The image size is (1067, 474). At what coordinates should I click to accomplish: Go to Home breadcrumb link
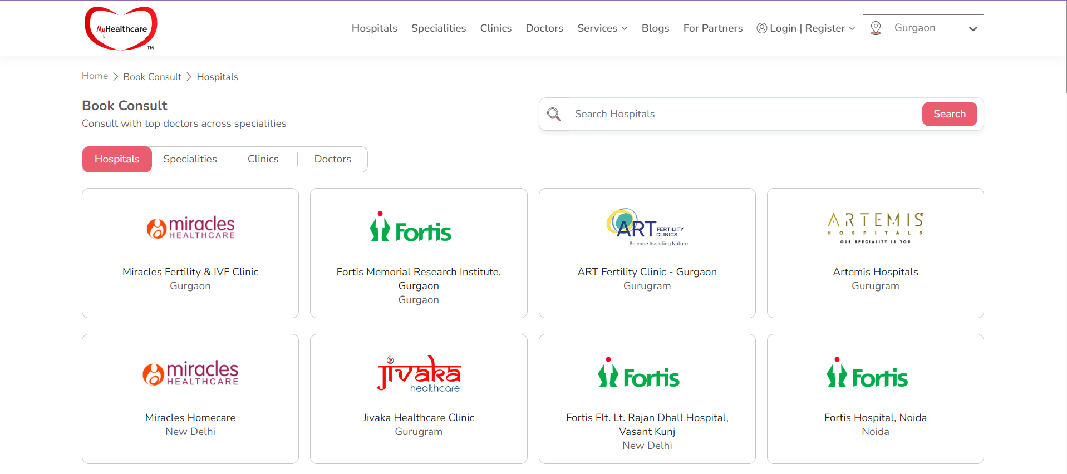point(95,76)
